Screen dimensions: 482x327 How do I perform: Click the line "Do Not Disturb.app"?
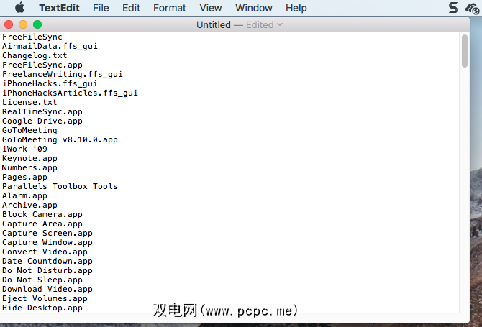pyautogui.click(x=47, y=270)
